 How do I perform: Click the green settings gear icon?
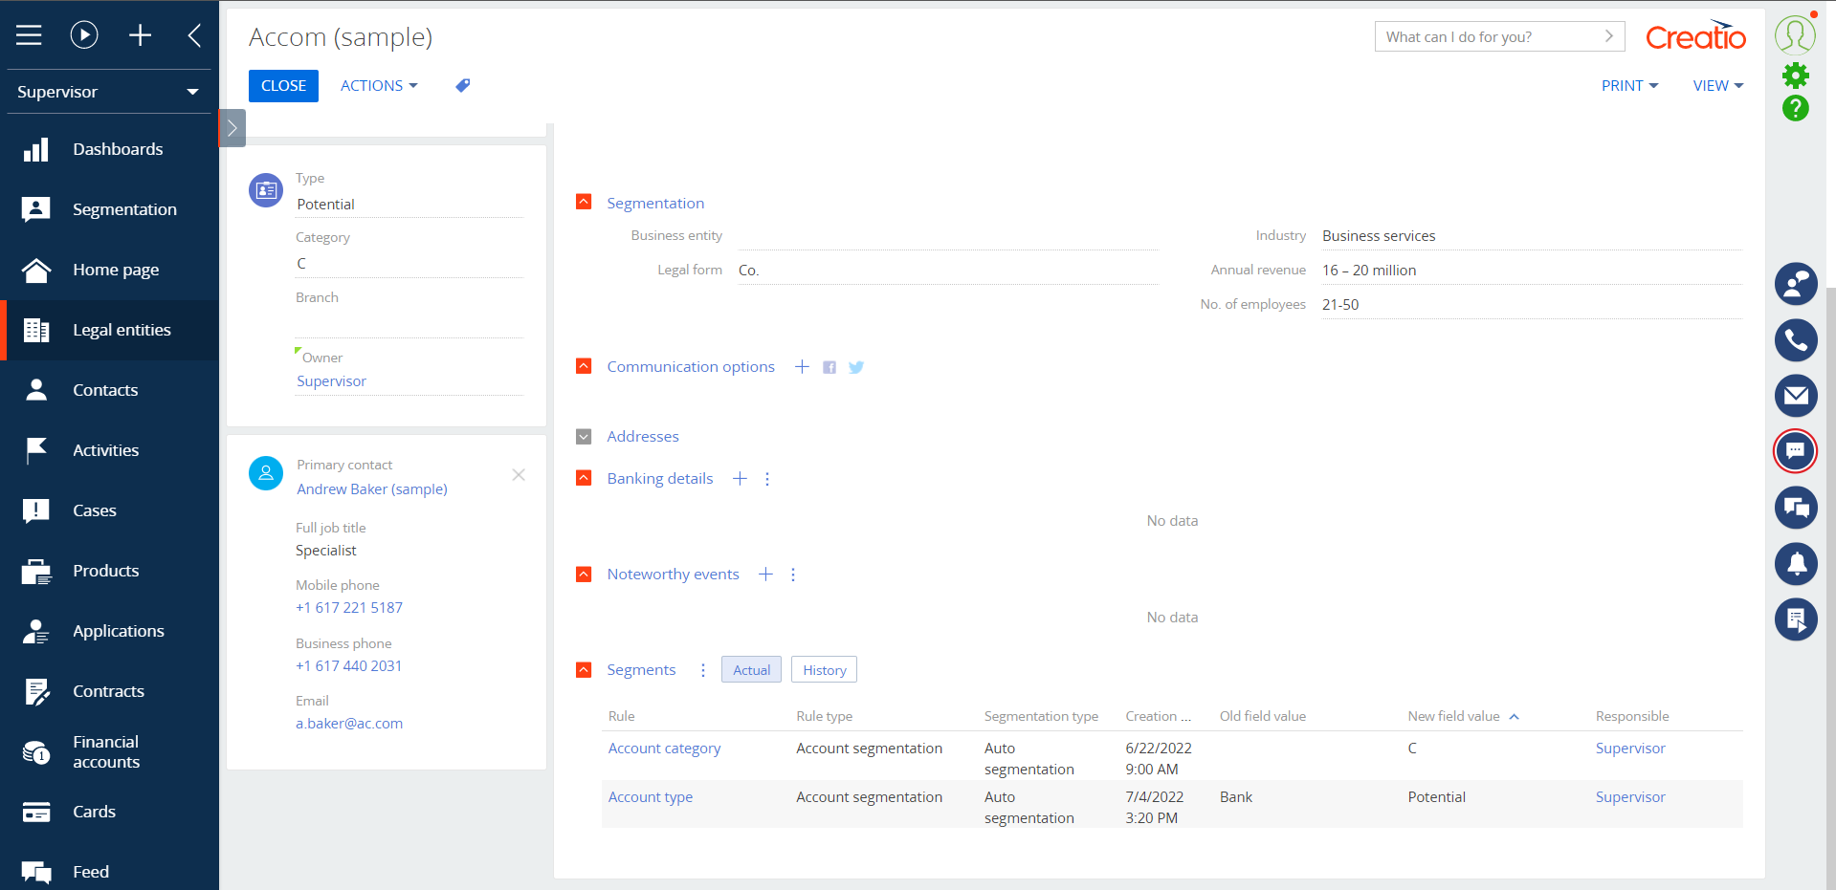click(1796, 76)
